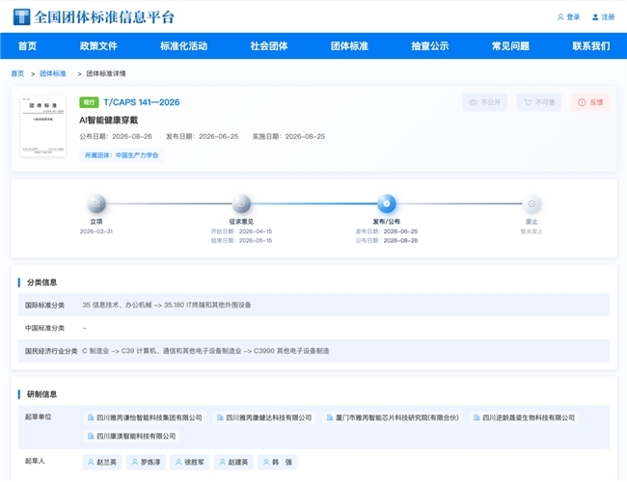Click the green 现行 status badge
Screen dimensions: 627x482
89,102
